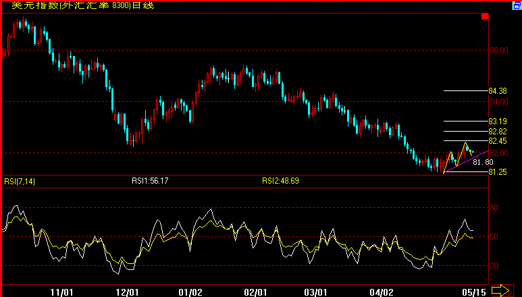Image resolution: width=522 pixels, height=297 pixels.
Task: Click the white horizontal line at 84.38
Action: tap(466, 91)
